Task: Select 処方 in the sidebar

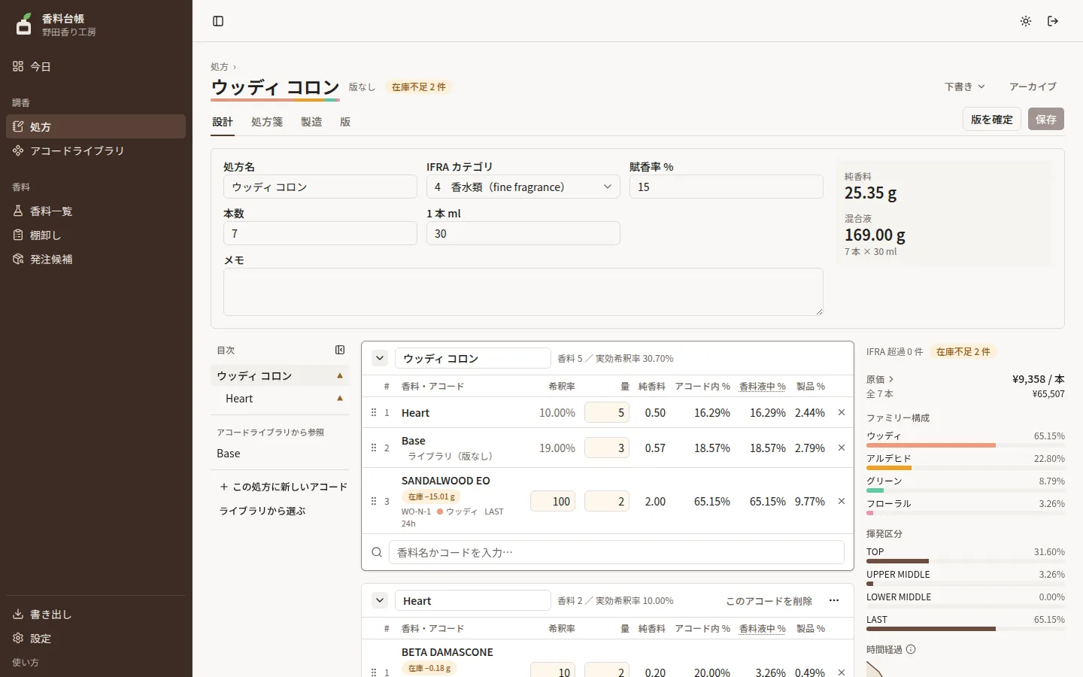Action: pyautogui.click(x=96, y=126)
